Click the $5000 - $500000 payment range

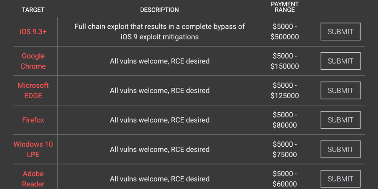click(285, 32)
